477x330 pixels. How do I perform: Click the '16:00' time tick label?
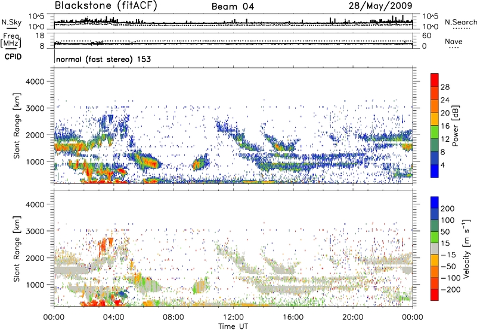tap(293, 317)
